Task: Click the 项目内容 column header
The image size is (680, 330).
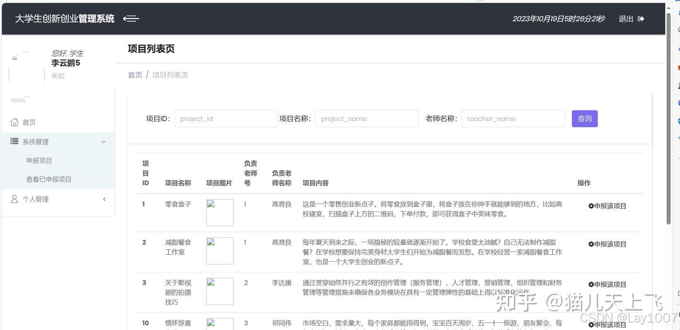Action: [x=315, y=183]
